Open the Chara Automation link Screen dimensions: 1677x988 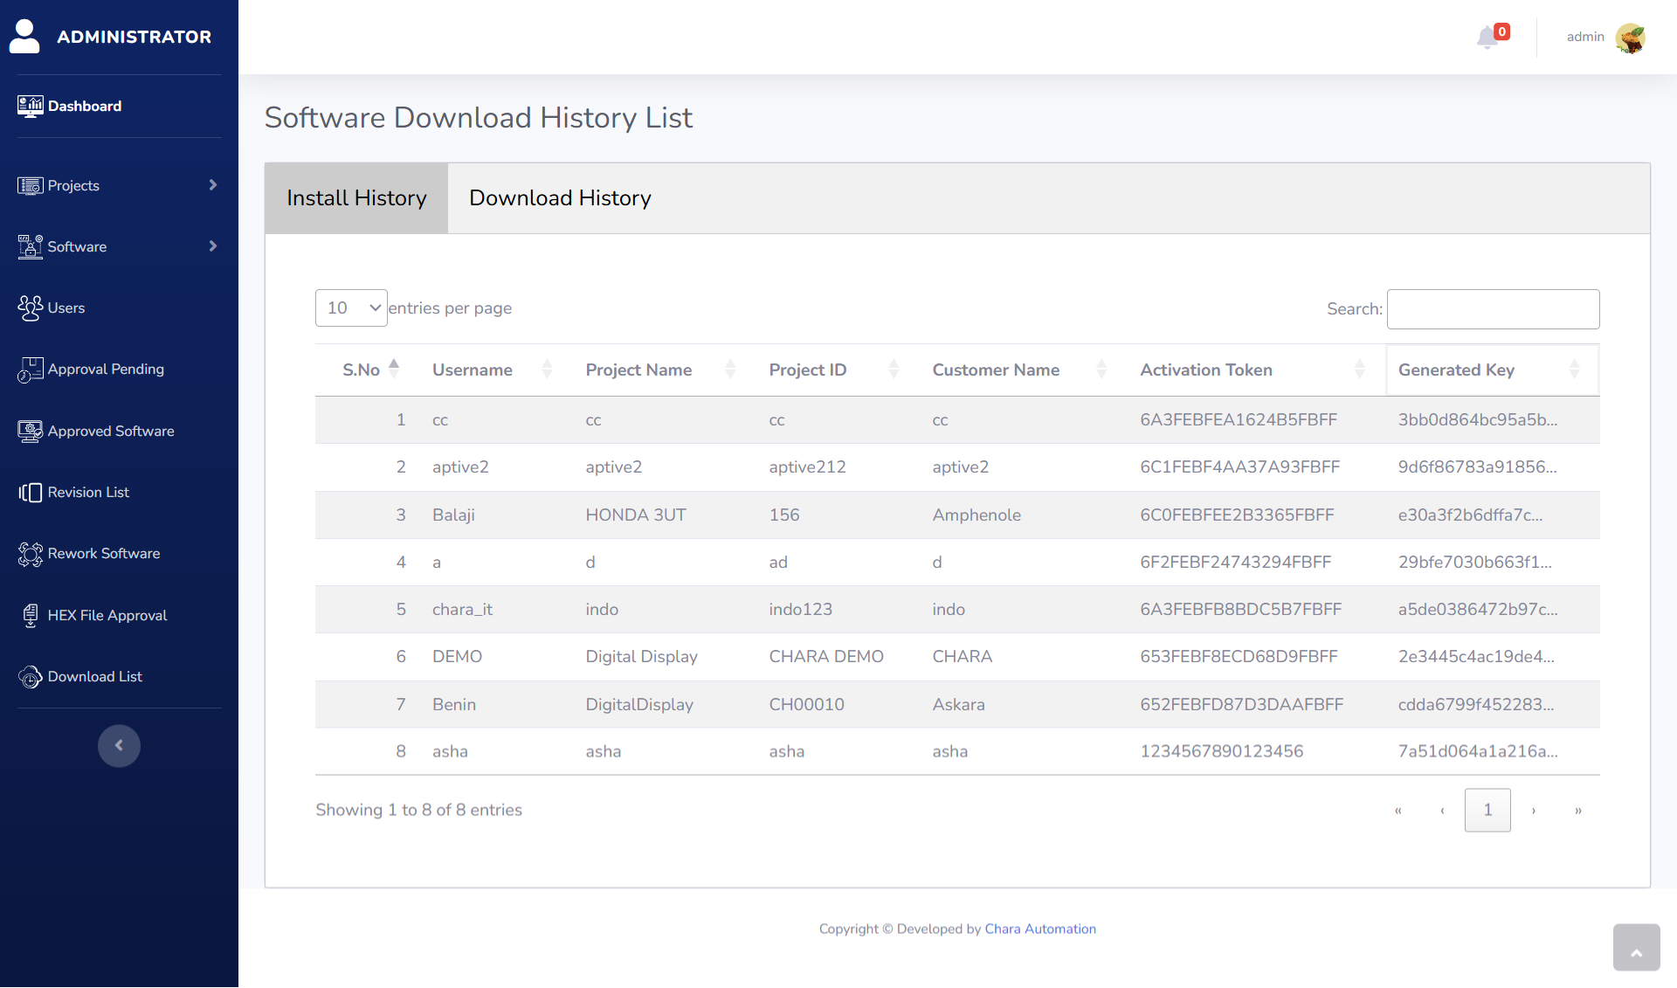(1039, 929)
